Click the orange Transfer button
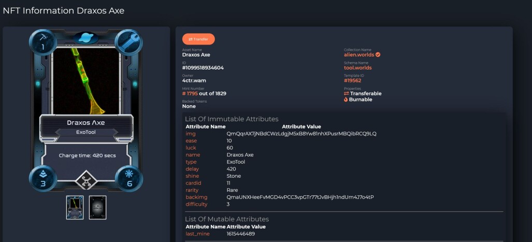 point(198,39)
